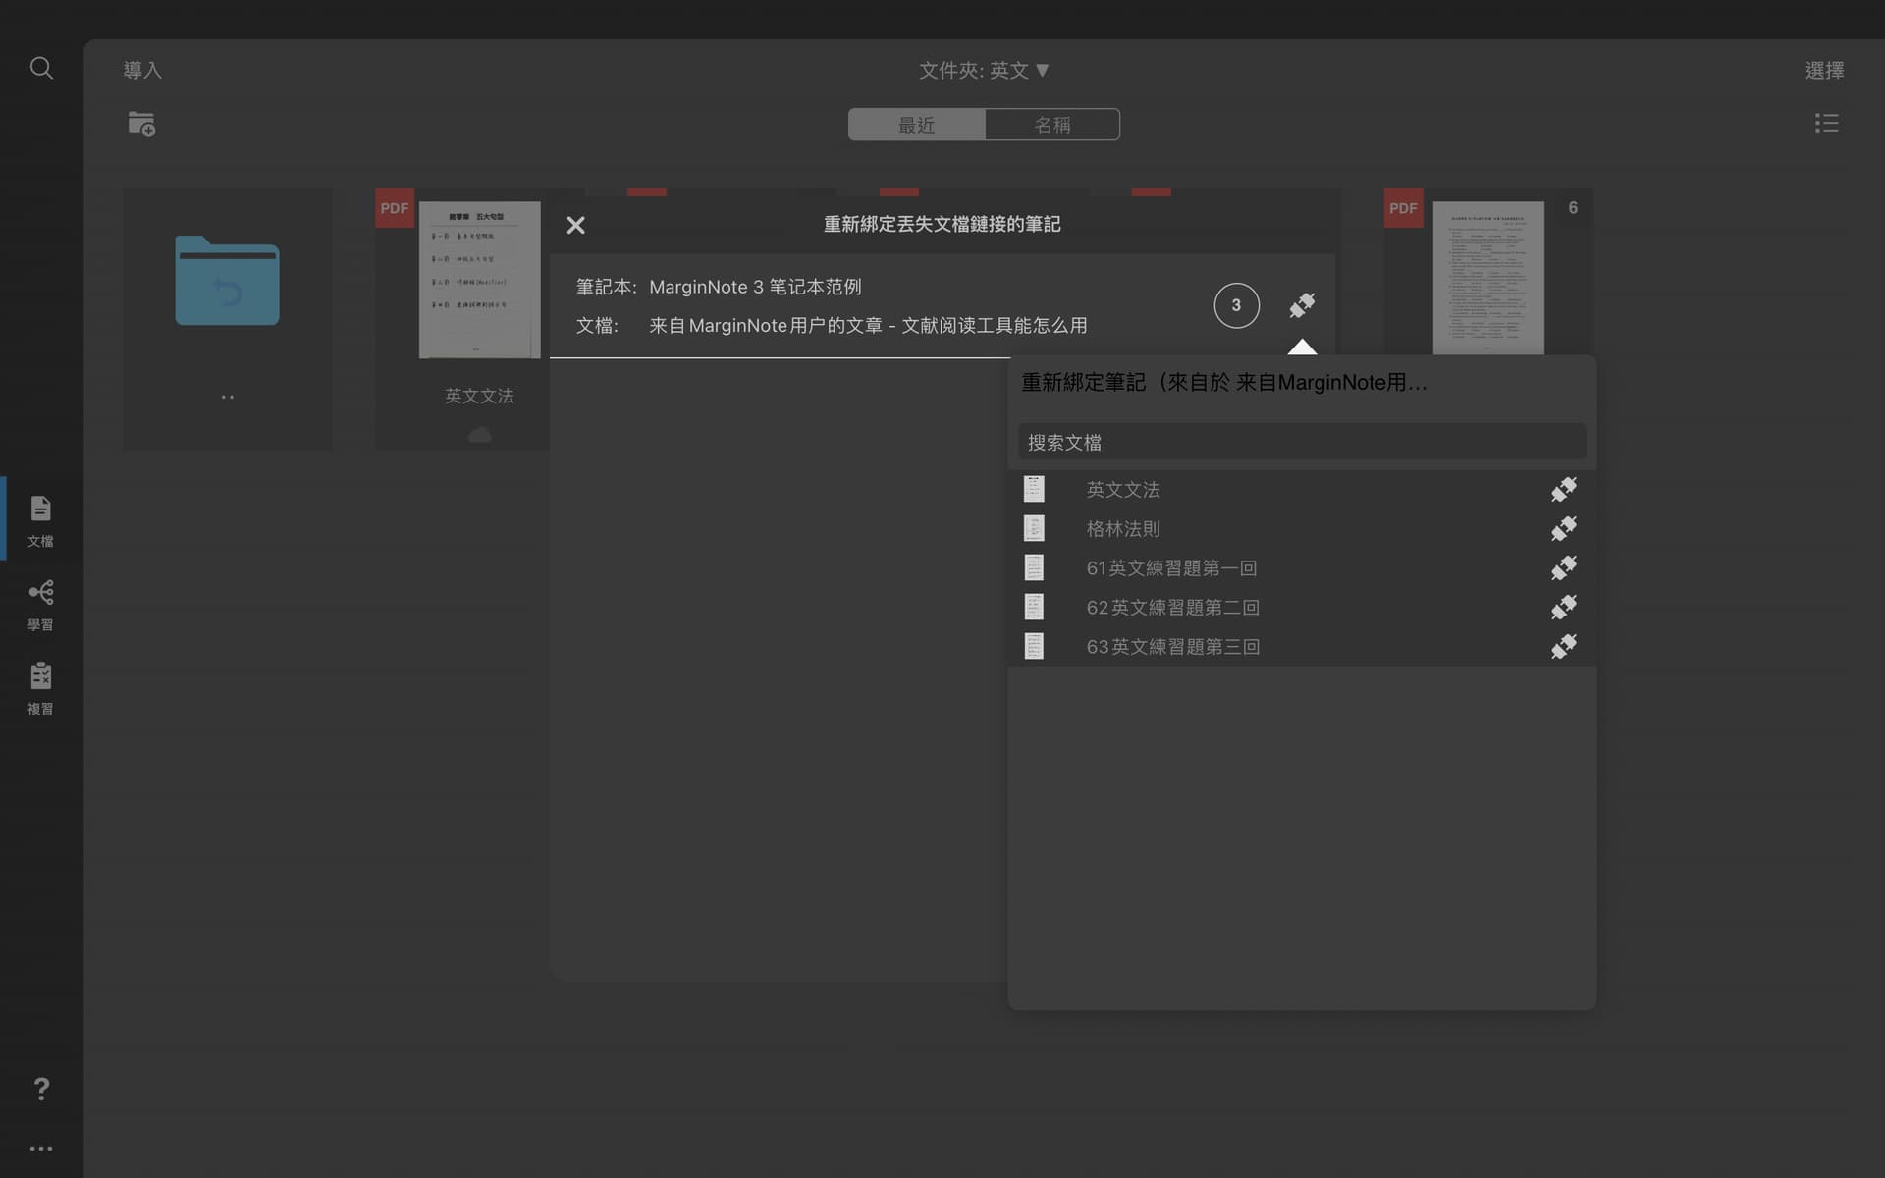The image size is (1885, 1178).
Task: Click the help question mark icon
Action: [x=41, y=1088]
